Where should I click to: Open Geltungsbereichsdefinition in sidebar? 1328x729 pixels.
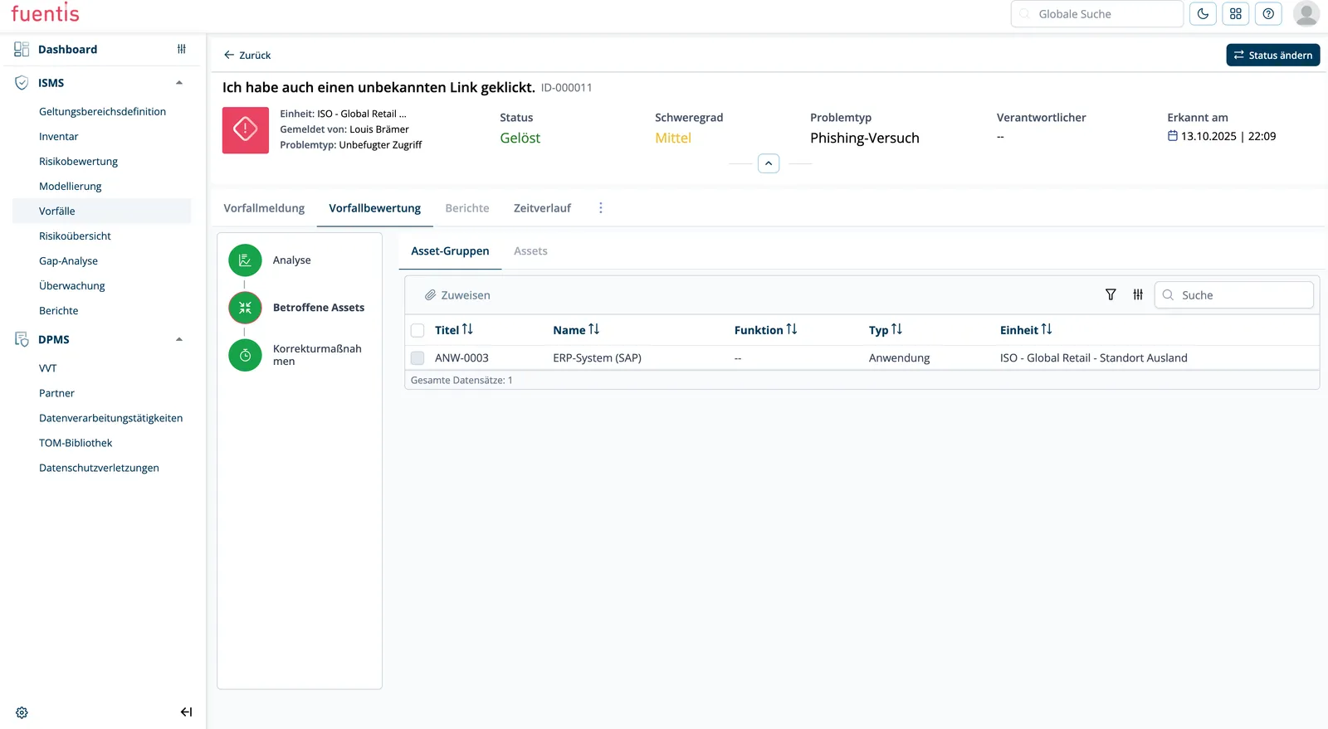click(102, 112)
